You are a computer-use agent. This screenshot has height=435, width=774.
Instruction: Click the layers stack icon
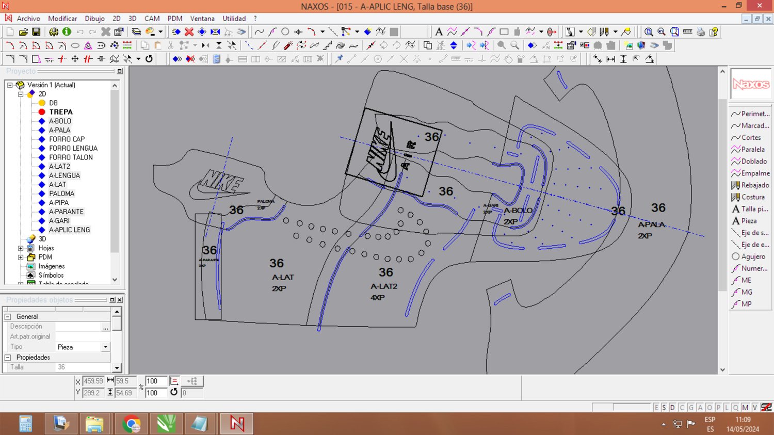(x=136, y=32)
